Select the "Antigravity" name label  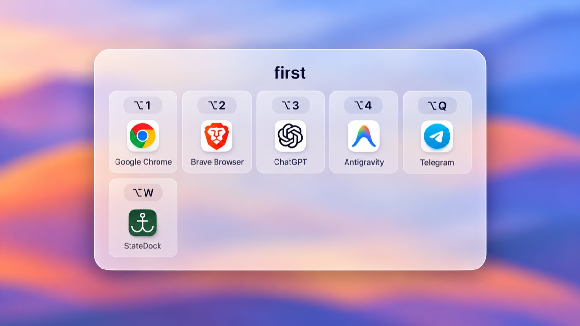point(364,162)
